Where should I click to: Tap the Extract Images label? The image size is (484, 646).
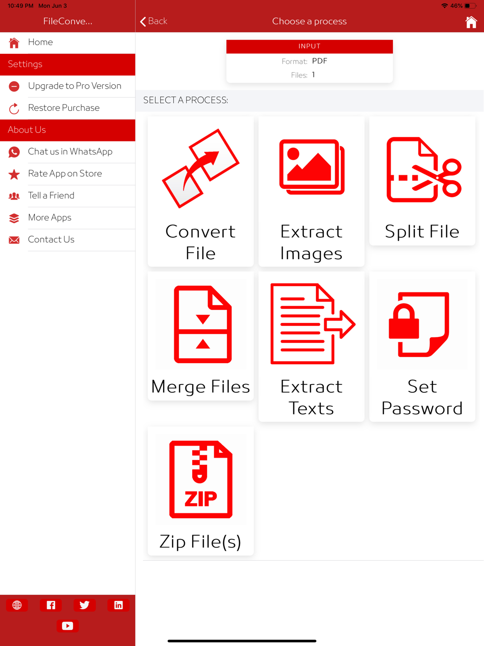tap(311, 242)
